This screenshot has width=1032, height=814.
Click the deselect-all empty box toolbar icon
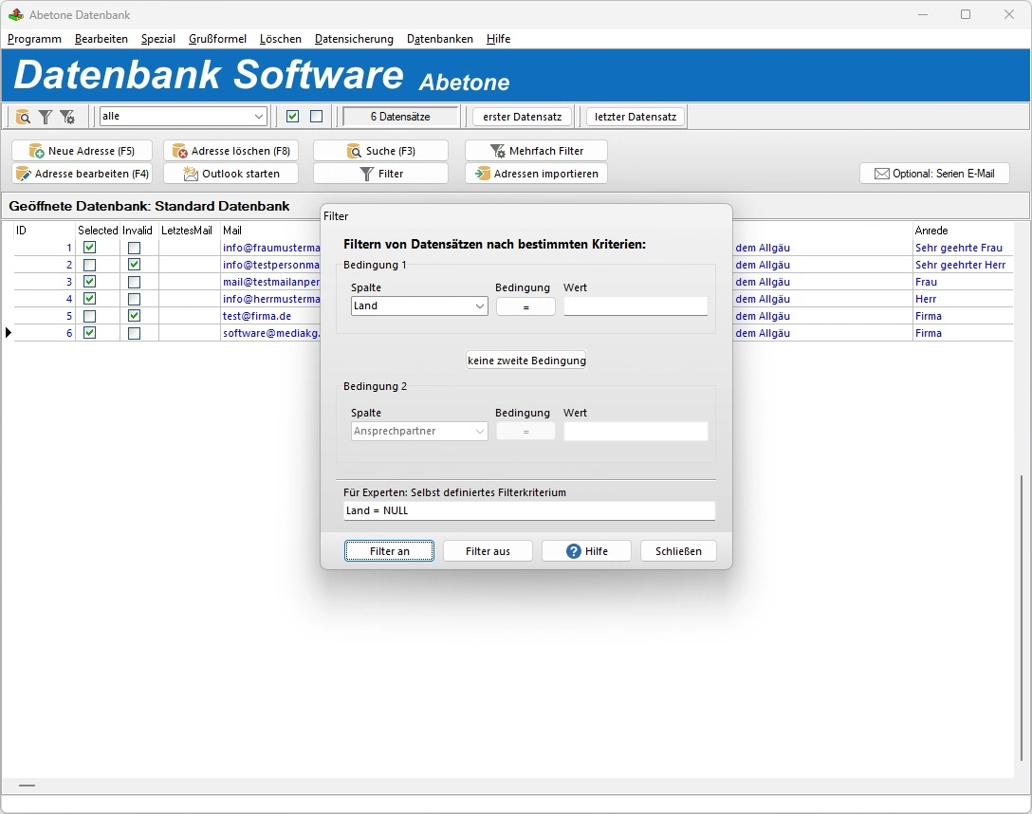[317, 117]
